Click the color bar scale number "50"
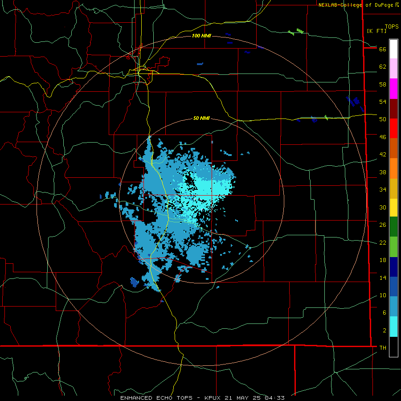Screen dimensions: 401x401 tap(383, 119)
